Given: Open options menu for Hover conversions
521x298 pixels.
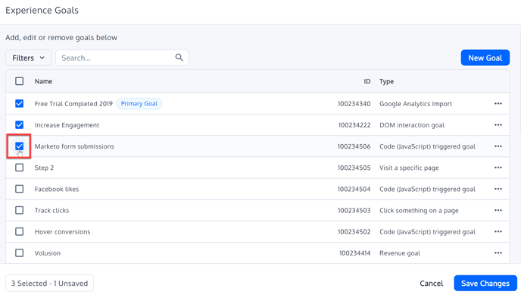Looking at the screenshot, I should coord(498,231).
